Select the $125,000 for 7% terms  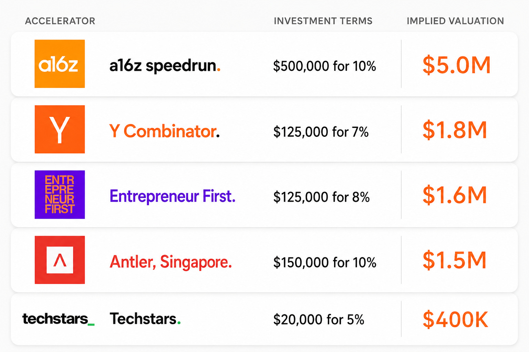tap(321, 132)
